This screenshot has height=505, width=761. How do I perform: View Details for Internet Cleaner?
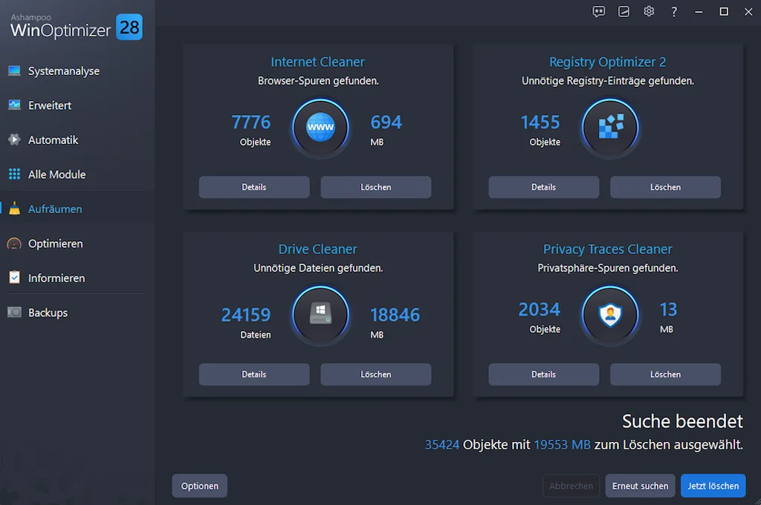(254, 187)
